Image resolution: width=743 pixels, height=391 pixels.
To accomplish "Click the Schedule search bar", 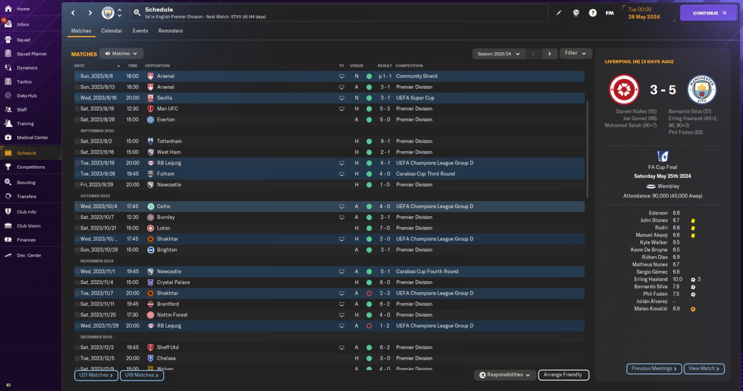I will point(339,13).
